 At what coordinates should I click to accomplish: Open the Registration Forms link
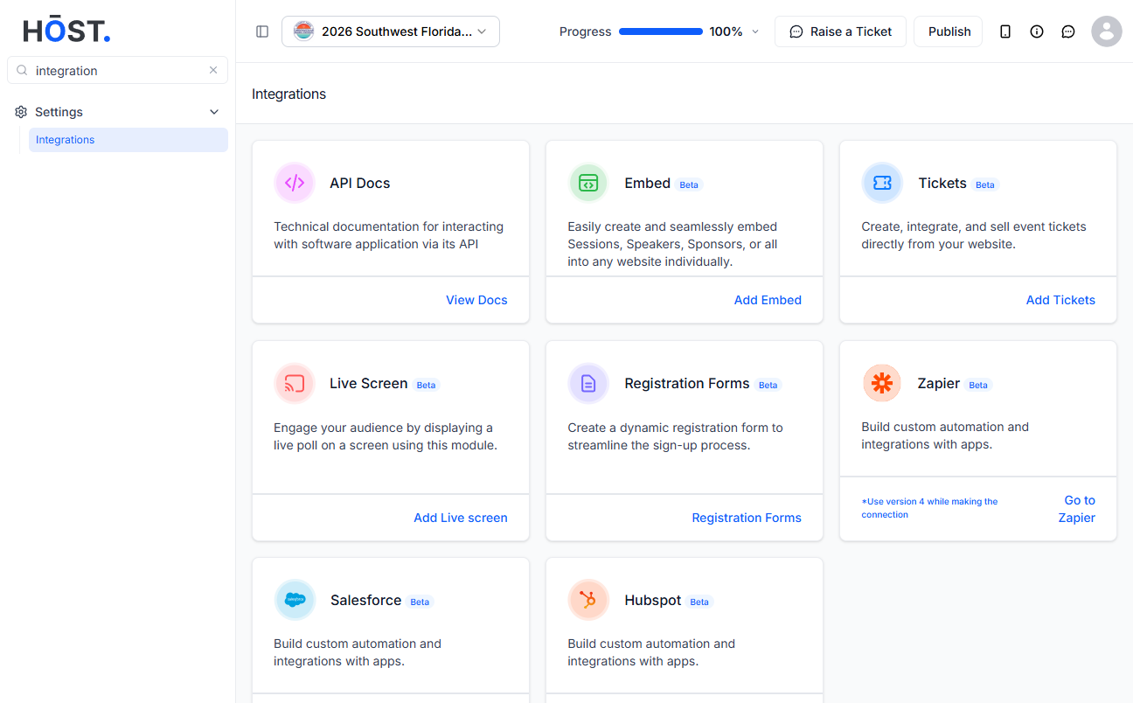pyautogui.click(x=747, y=518)
